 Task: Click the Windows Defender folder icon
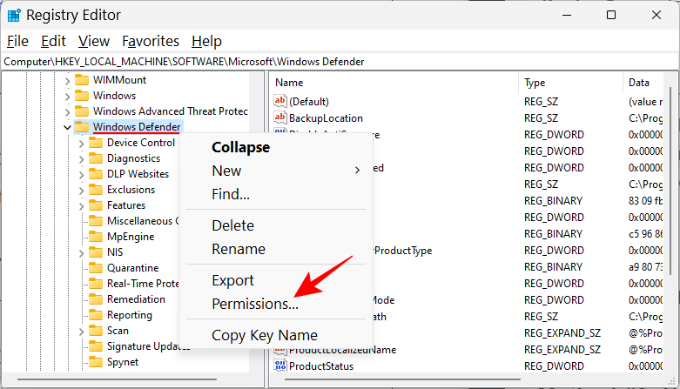pyautogui.click(x=82, y=127)
